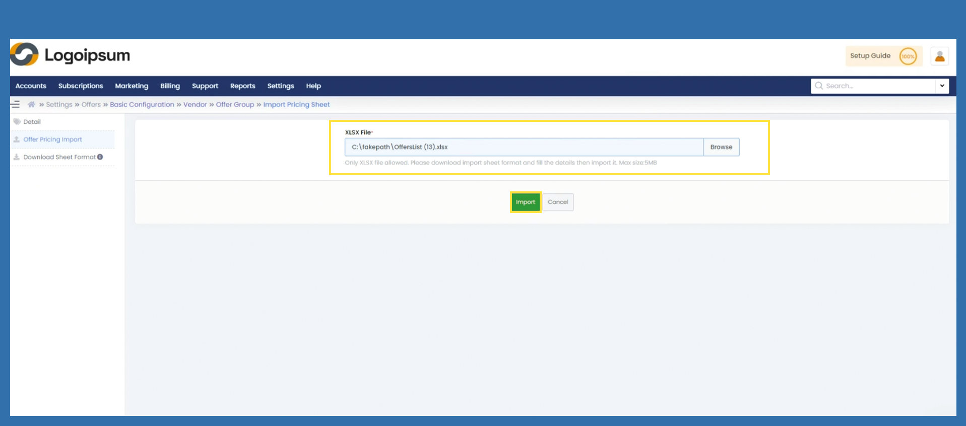This screenshot has height=426, width=966.
Task: Go to Offer Group breadcrumb link
Action: click(235, 105)
